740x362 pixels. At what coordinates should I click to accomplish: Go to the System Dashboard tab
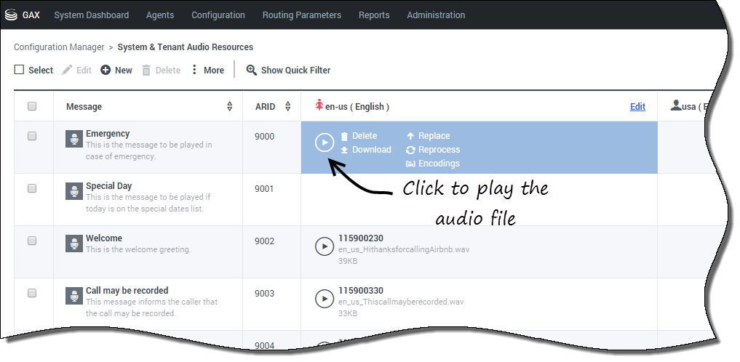pyautogui.click(x=92, y=15)
